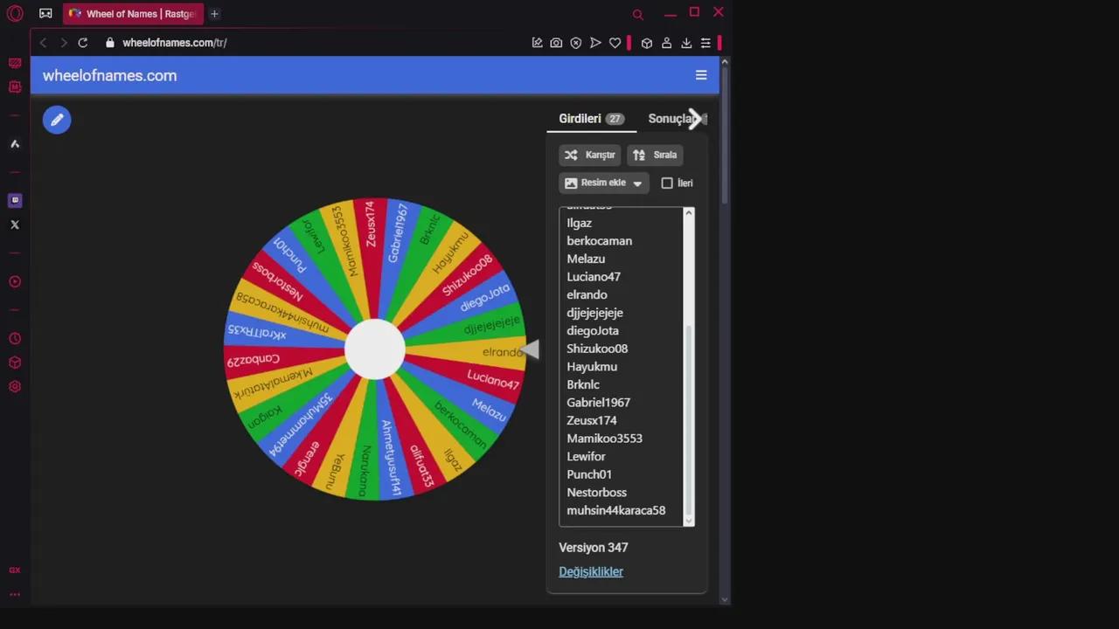The image size is (1119, 629).
Task: Click the entry 'elrando' in the list
Action: [587, 294]
